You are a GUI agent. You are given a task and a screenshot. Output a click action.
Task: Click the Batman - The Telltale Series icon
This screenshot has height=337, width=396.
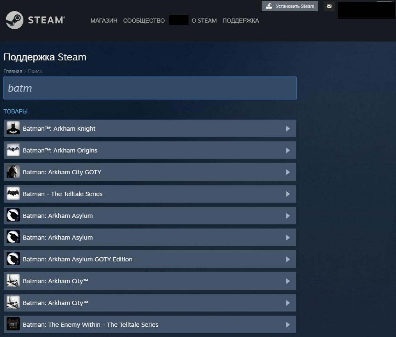13,194
